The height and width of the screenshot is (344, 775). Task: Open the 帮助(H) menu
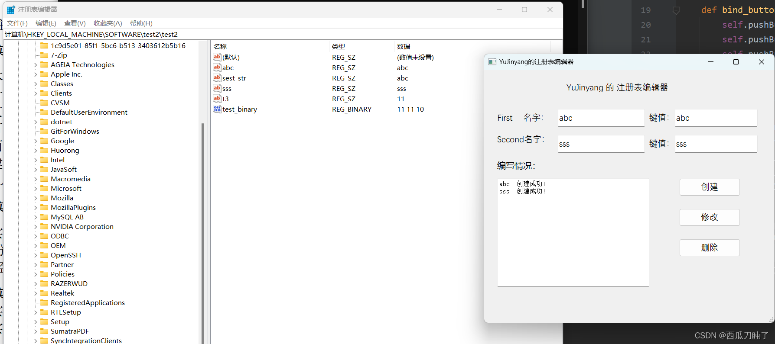pos(141,23)
